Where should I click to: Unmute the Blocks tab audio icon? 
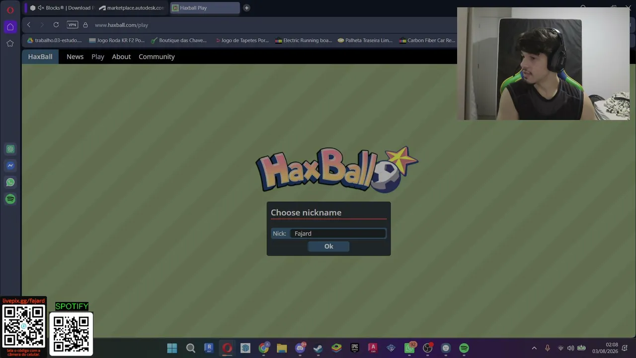(x=41, y=8)
